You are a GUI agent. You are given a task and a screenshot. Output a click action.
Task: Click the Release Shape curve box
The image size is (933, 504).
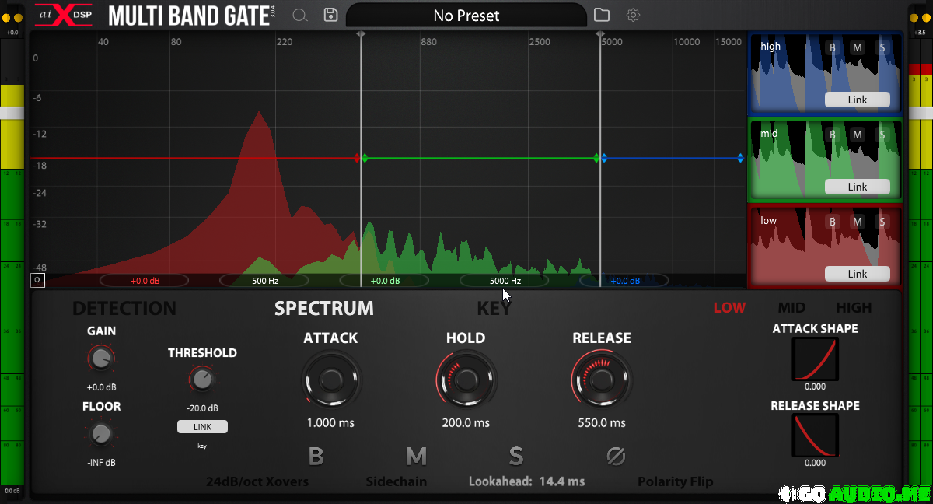point(815,436)
